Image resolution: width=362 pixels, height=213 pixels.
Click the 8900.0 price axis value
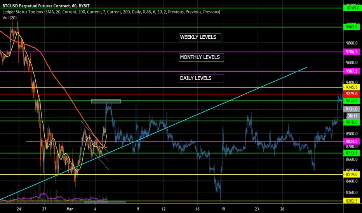click(x=352, y=134)
